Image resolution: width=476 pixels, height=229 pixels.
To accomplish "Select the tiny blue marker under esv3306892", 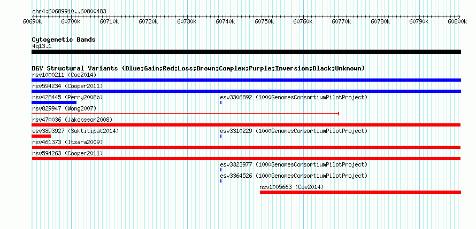I will coord(221,102).
